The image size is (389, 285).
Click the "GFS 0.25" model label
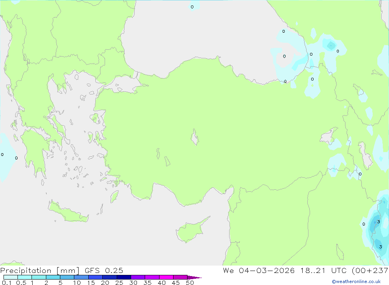(104, 270)
